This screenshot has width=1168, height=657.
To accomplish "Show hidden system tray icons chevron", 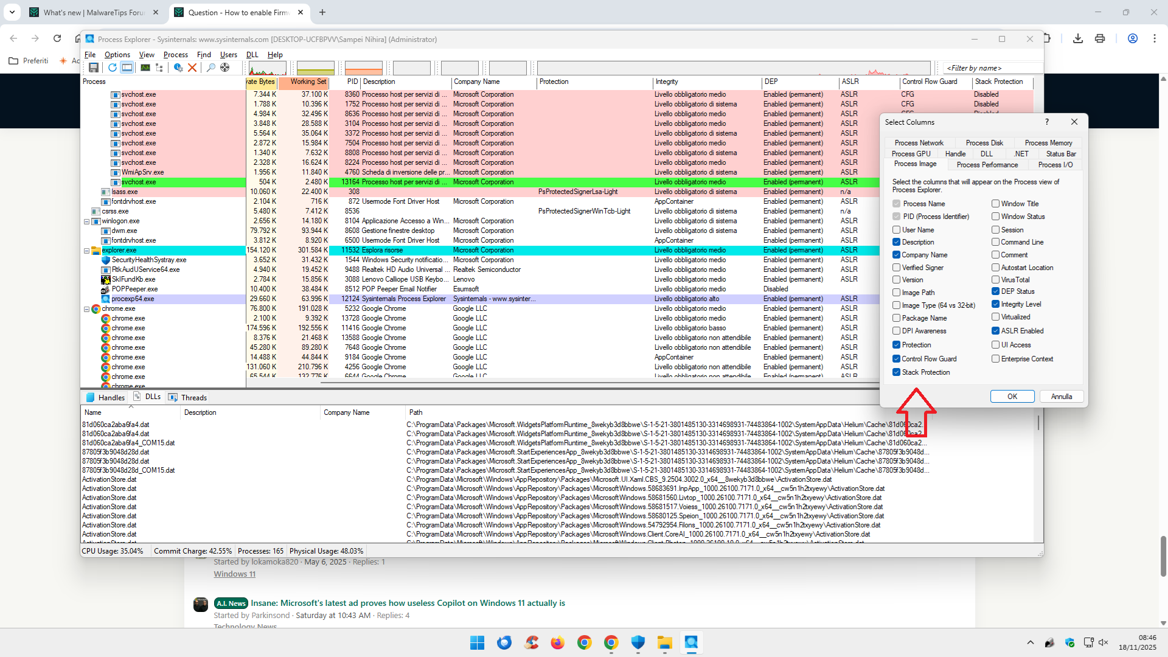I will (1031, 642).
